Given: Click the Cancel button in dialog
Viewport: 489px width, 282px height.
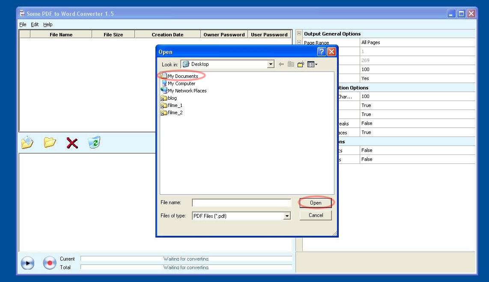Looking at the screenshot, I should (316, 215).
